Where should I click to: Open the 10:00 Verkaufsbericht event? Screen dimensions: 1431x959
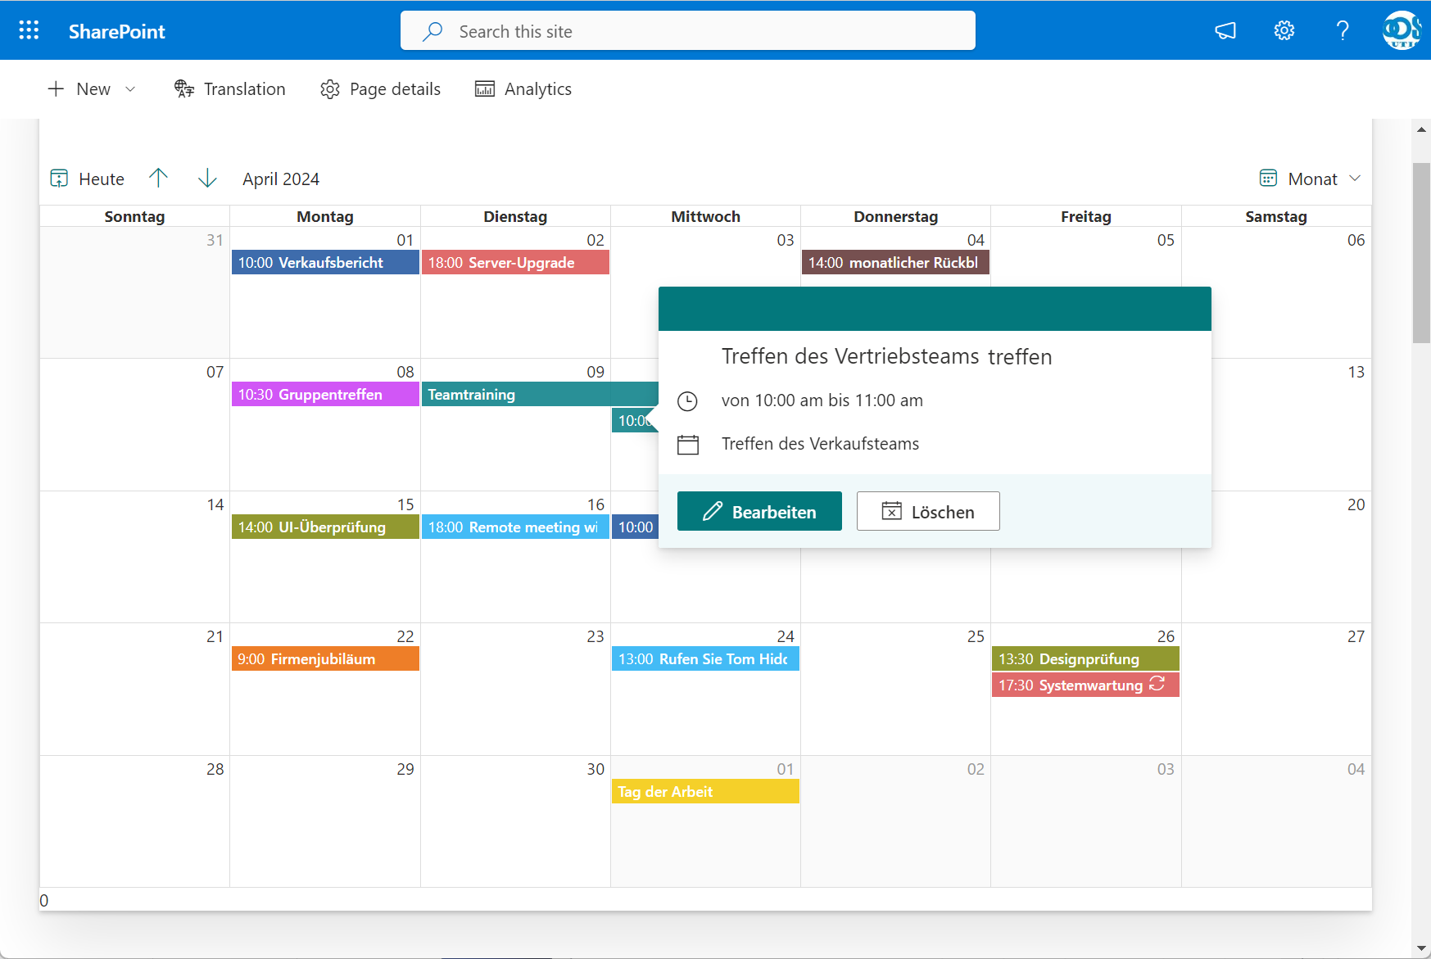point(325,263)
